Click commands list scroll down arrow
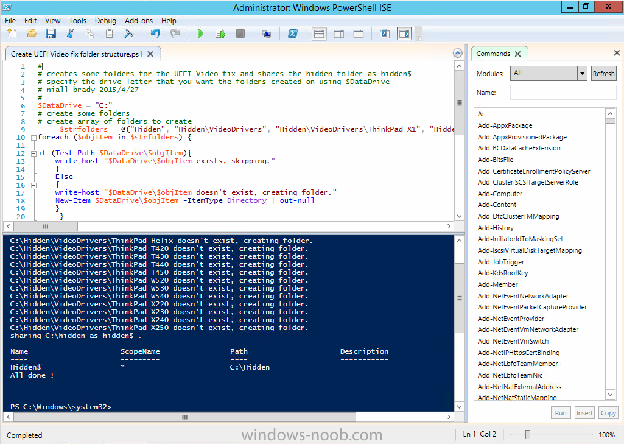624x444 pixels. tap(611, 395)
